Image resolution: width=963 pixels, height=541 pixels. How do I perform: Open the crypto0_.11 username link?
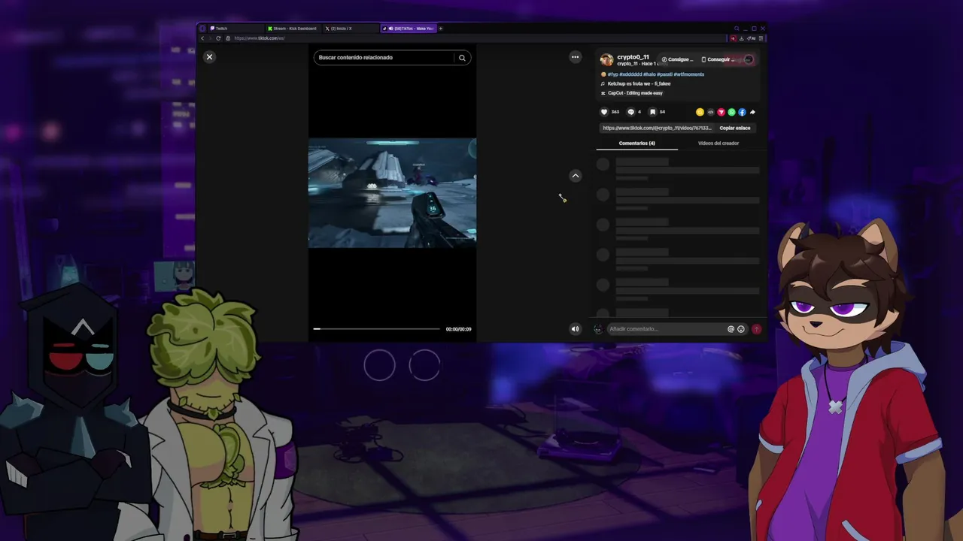pos(633,57)
